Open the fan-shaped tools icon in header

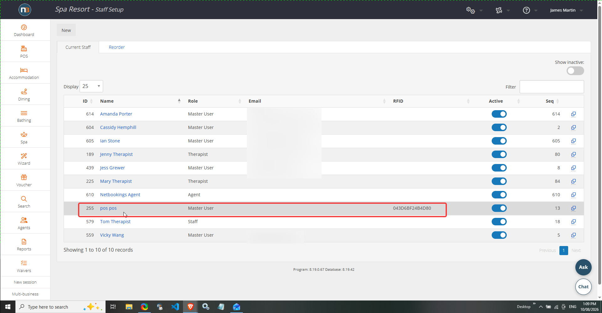[499, 10]
